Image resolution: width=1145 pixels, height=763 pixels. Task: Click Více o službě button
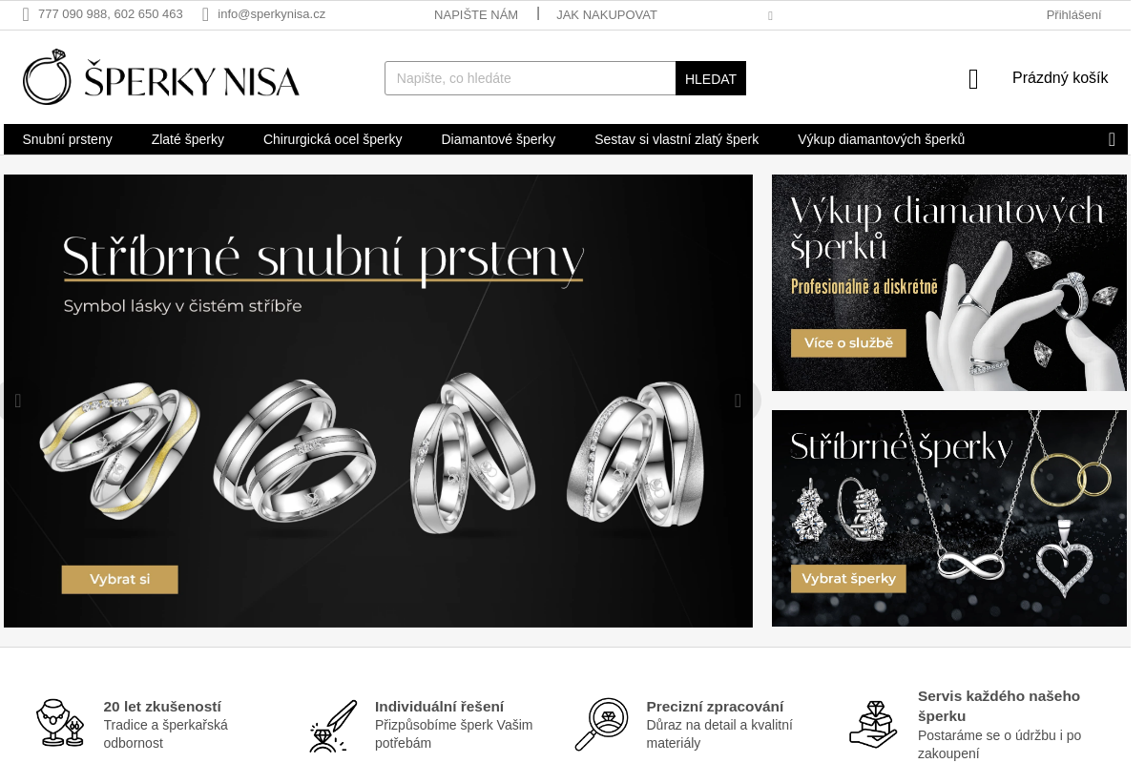pyautogui.click(x=848, y=342)
